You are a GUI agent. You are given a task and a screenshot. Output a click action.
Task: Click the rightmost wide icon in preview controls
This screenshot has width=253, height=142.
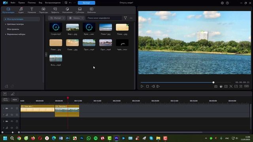247,86
